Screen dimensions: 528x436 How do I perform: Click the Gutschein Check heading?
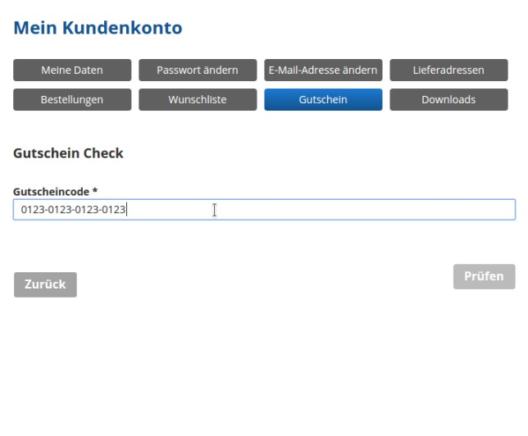(x=68, y=153)
